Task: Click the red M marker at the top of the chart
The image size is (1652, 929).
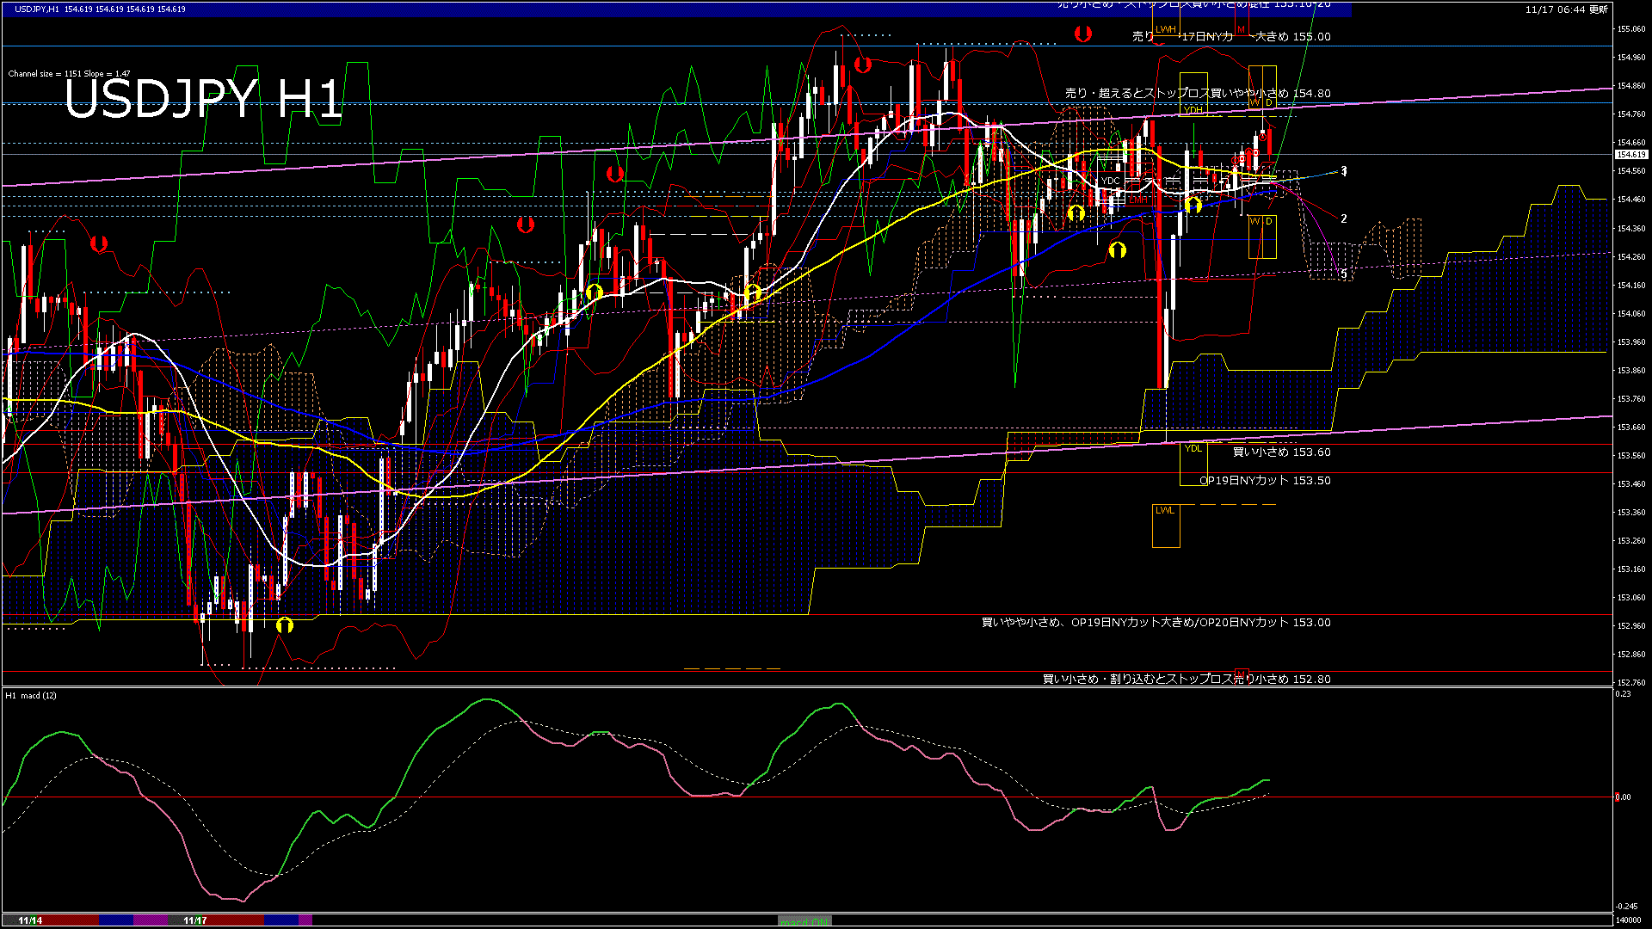Action: click(x=1241, y=28)
